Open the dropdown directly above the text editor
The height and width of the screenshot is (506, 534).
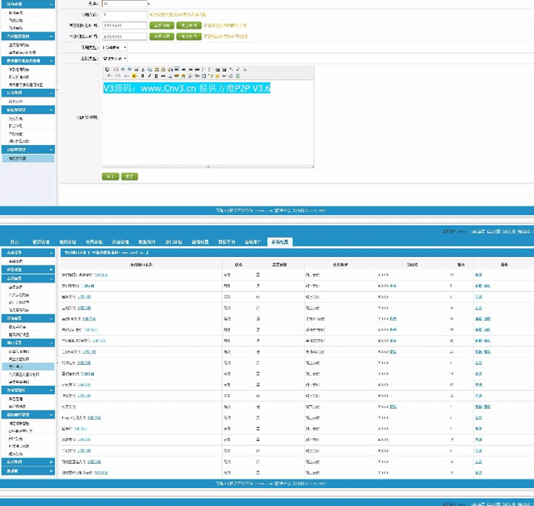click(115, 58)
